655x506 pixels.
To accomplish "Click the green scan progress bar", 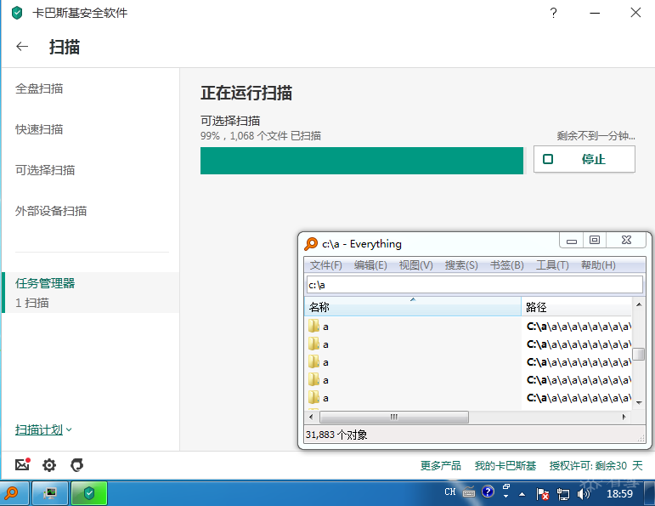I will (x=362, y=161).
